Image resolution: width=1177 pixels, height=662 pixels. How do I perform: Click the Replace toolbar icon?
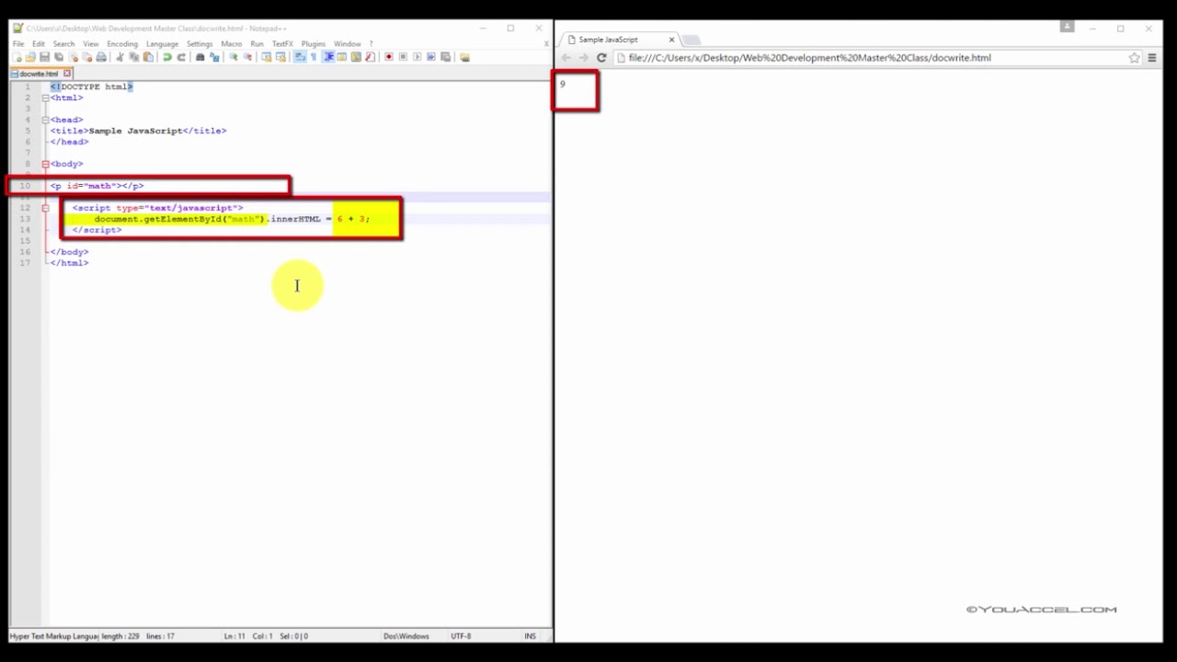[x=214, y=57]
